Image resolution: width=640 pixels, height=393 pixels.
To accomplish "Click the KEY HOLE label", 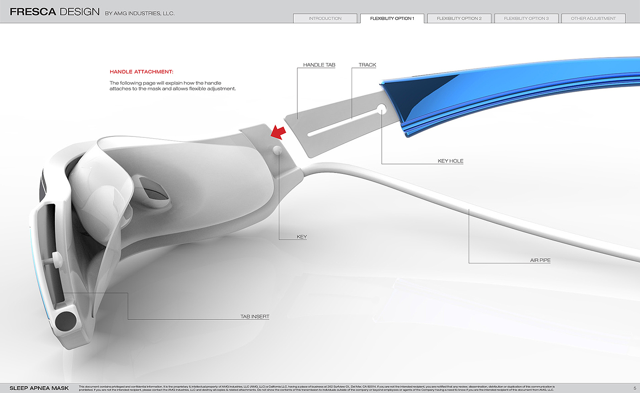I will click(450, 161).
